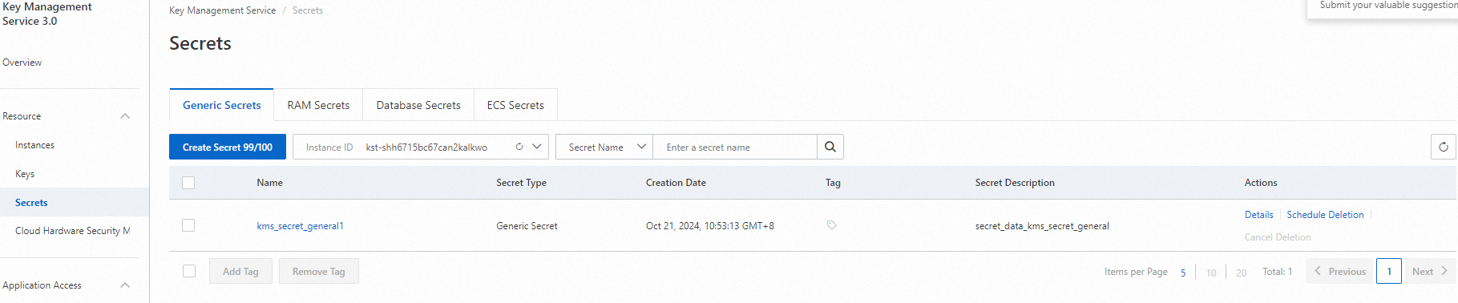Switch to RAM Secrets tab

[318, 105]
